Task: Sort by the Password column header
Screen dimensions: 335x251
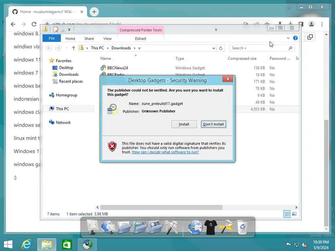Action: (280, 59)
